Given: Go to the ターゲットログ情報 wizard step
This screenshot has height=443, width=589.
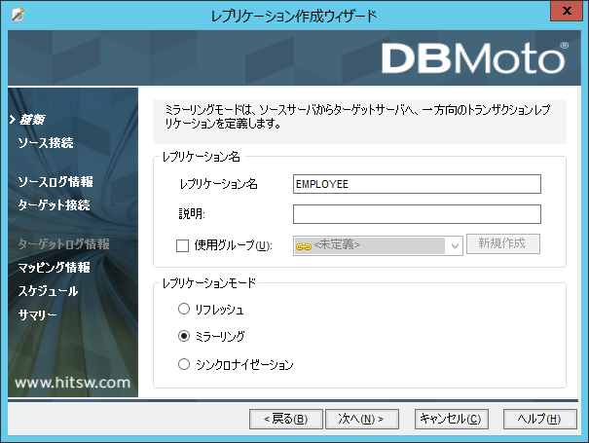Looking at the screenshot, I should tap(63, 244).
